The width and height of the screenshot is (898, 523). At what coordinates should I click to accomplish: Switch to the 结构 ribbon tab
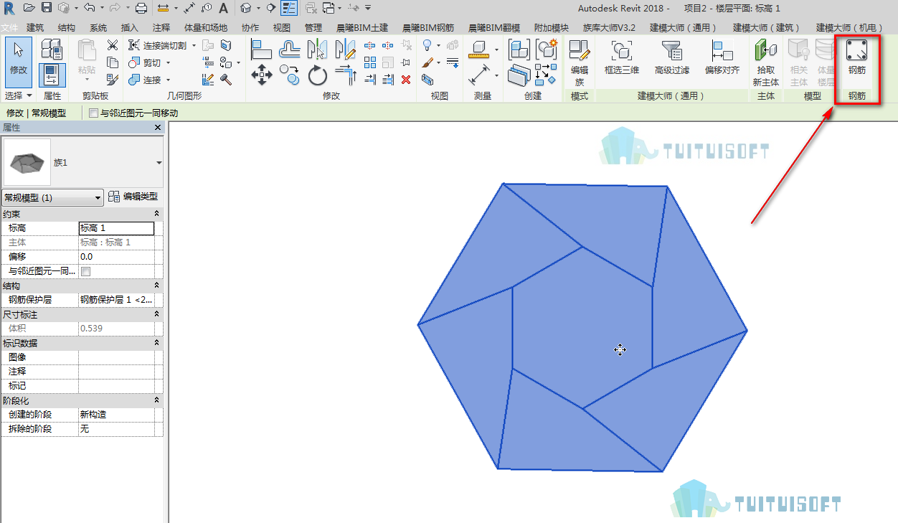point(66,28)
